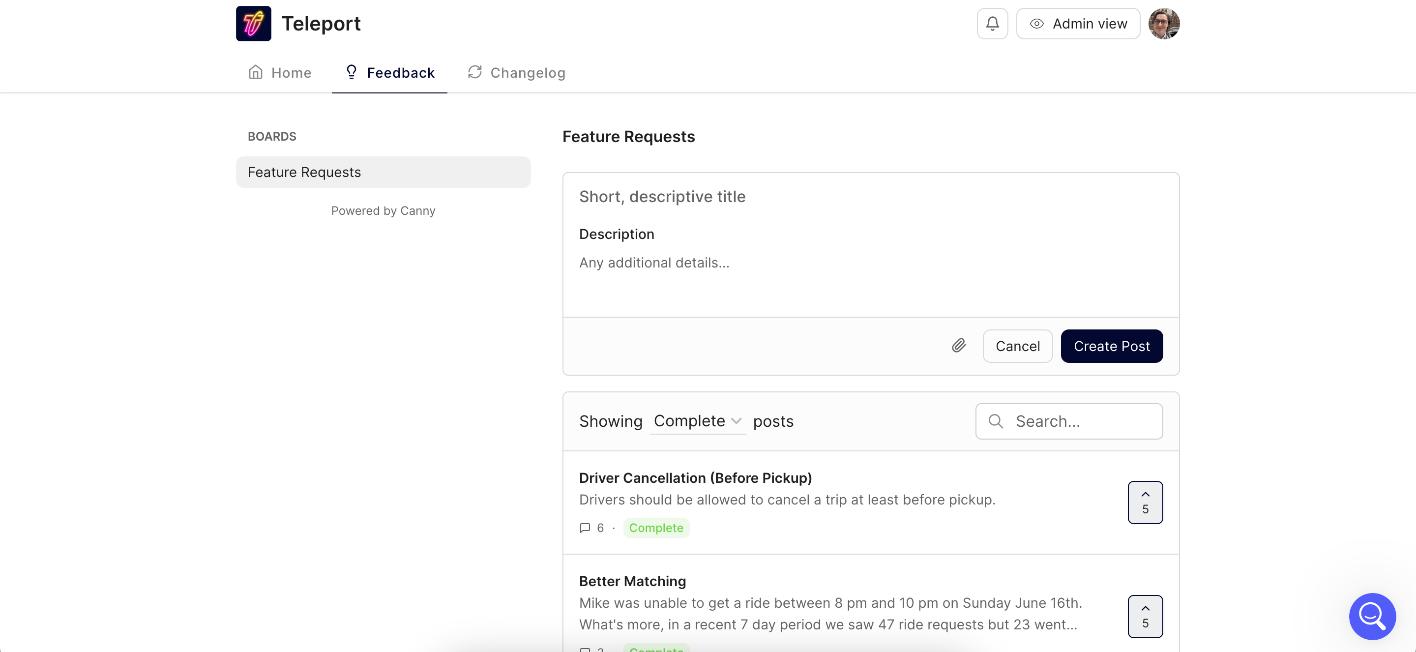View comments icon on Driver Cancellation post

[x=585, y=528]
